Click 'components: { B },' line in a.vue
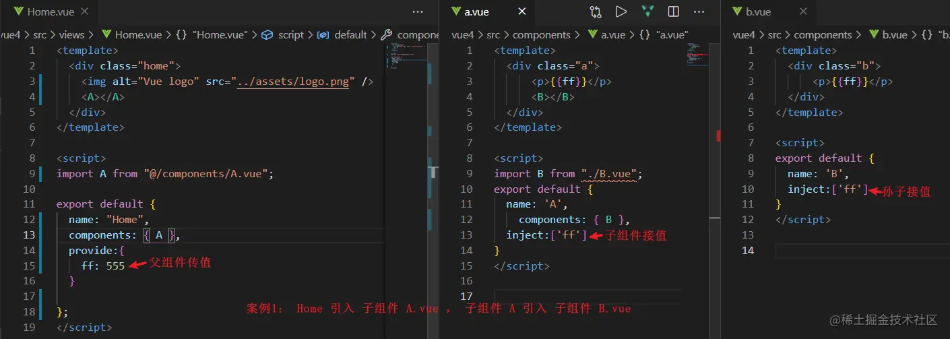 point(575,220)
